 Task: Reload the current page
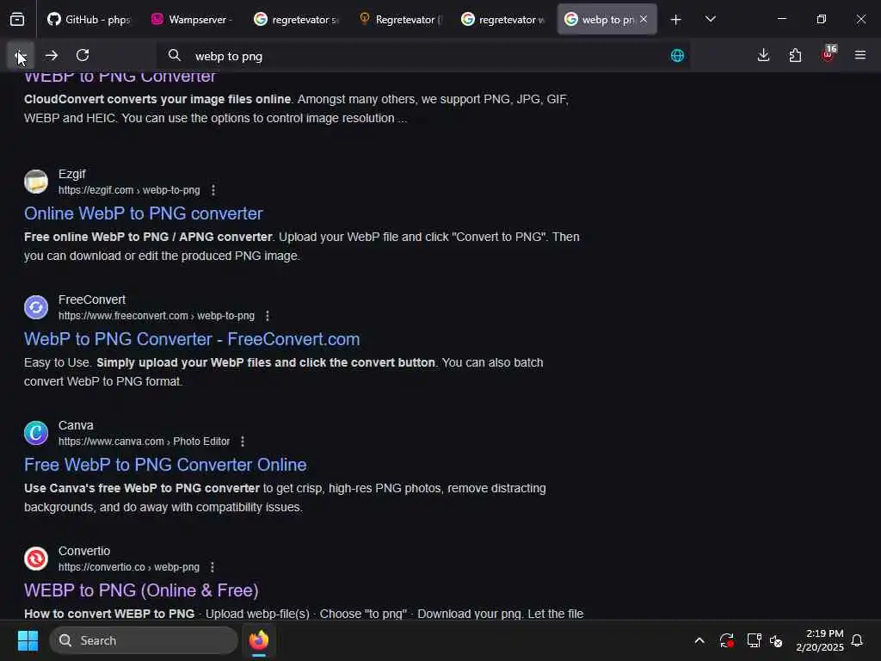[83, 55]
